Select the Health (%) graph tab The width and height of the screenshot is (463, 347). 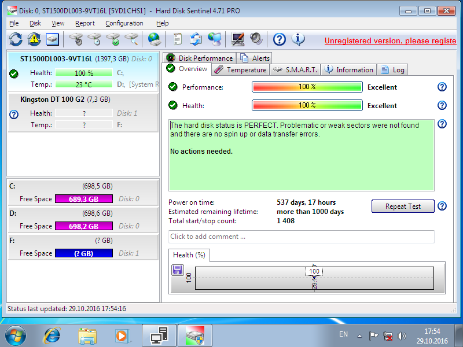[189, 255]
